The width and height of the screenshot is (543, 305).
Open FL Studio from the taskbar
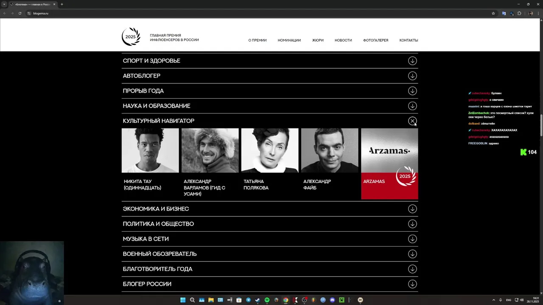pyautogui.click(x=313, y=300)
